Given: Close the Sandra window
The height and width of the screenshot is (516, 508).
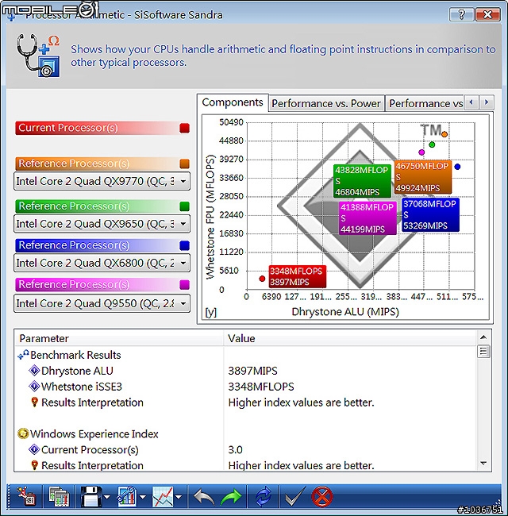Looking at the screenshot, I should point(488,14).
